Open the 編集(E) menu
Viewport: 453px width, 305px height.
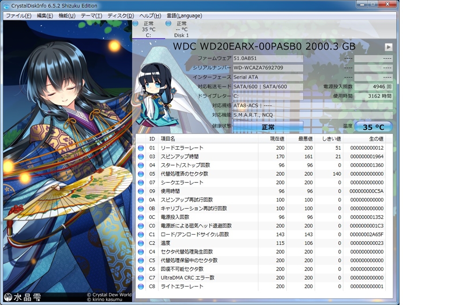(x=45, y=15)
